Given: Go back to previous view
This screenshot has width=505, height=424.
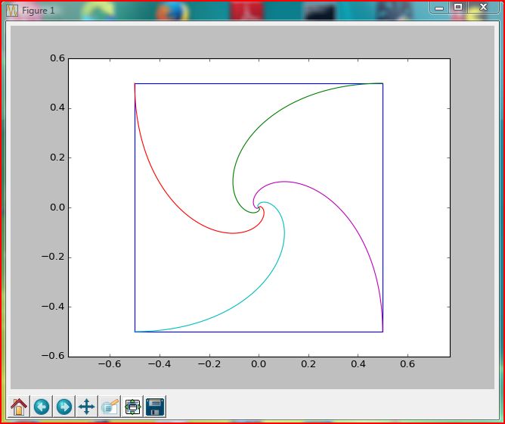Looking at the screenshot, I should click(42, 407).
